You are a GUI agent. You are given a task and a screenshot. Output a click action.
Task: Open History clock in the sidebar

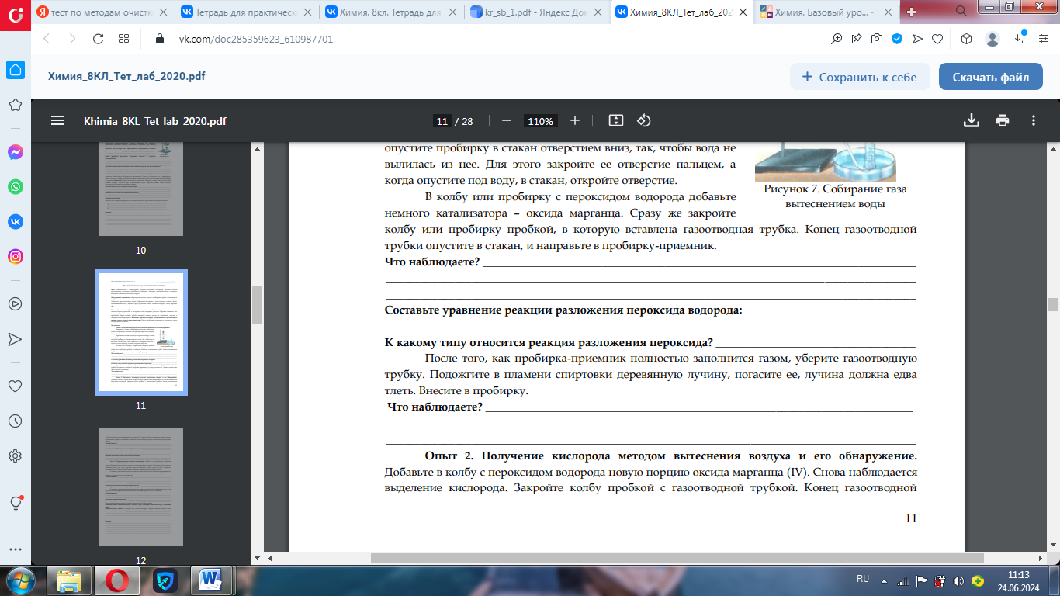click(15, 421)
